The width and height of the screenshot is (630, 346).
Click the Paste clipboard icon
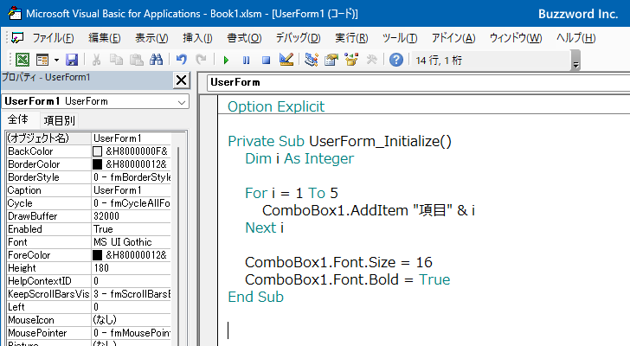(x=137, y=60)
